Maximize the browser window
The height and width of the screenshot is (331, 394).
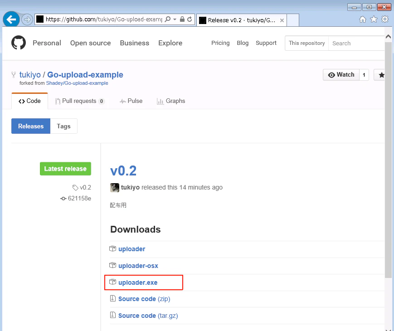coord(369,7)
